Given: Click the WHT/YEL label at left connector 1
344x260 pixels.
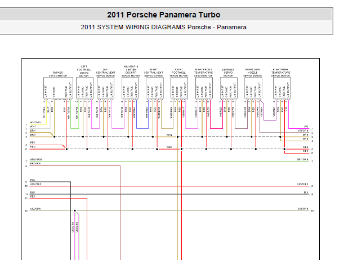Looking at the screenshot, I should [x=35, y=122].
